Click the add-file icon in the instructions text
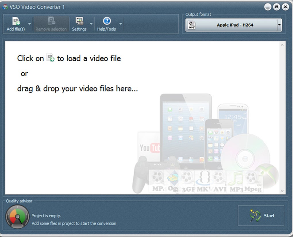This screenshot has height=237, width=293. coord(51,58)
